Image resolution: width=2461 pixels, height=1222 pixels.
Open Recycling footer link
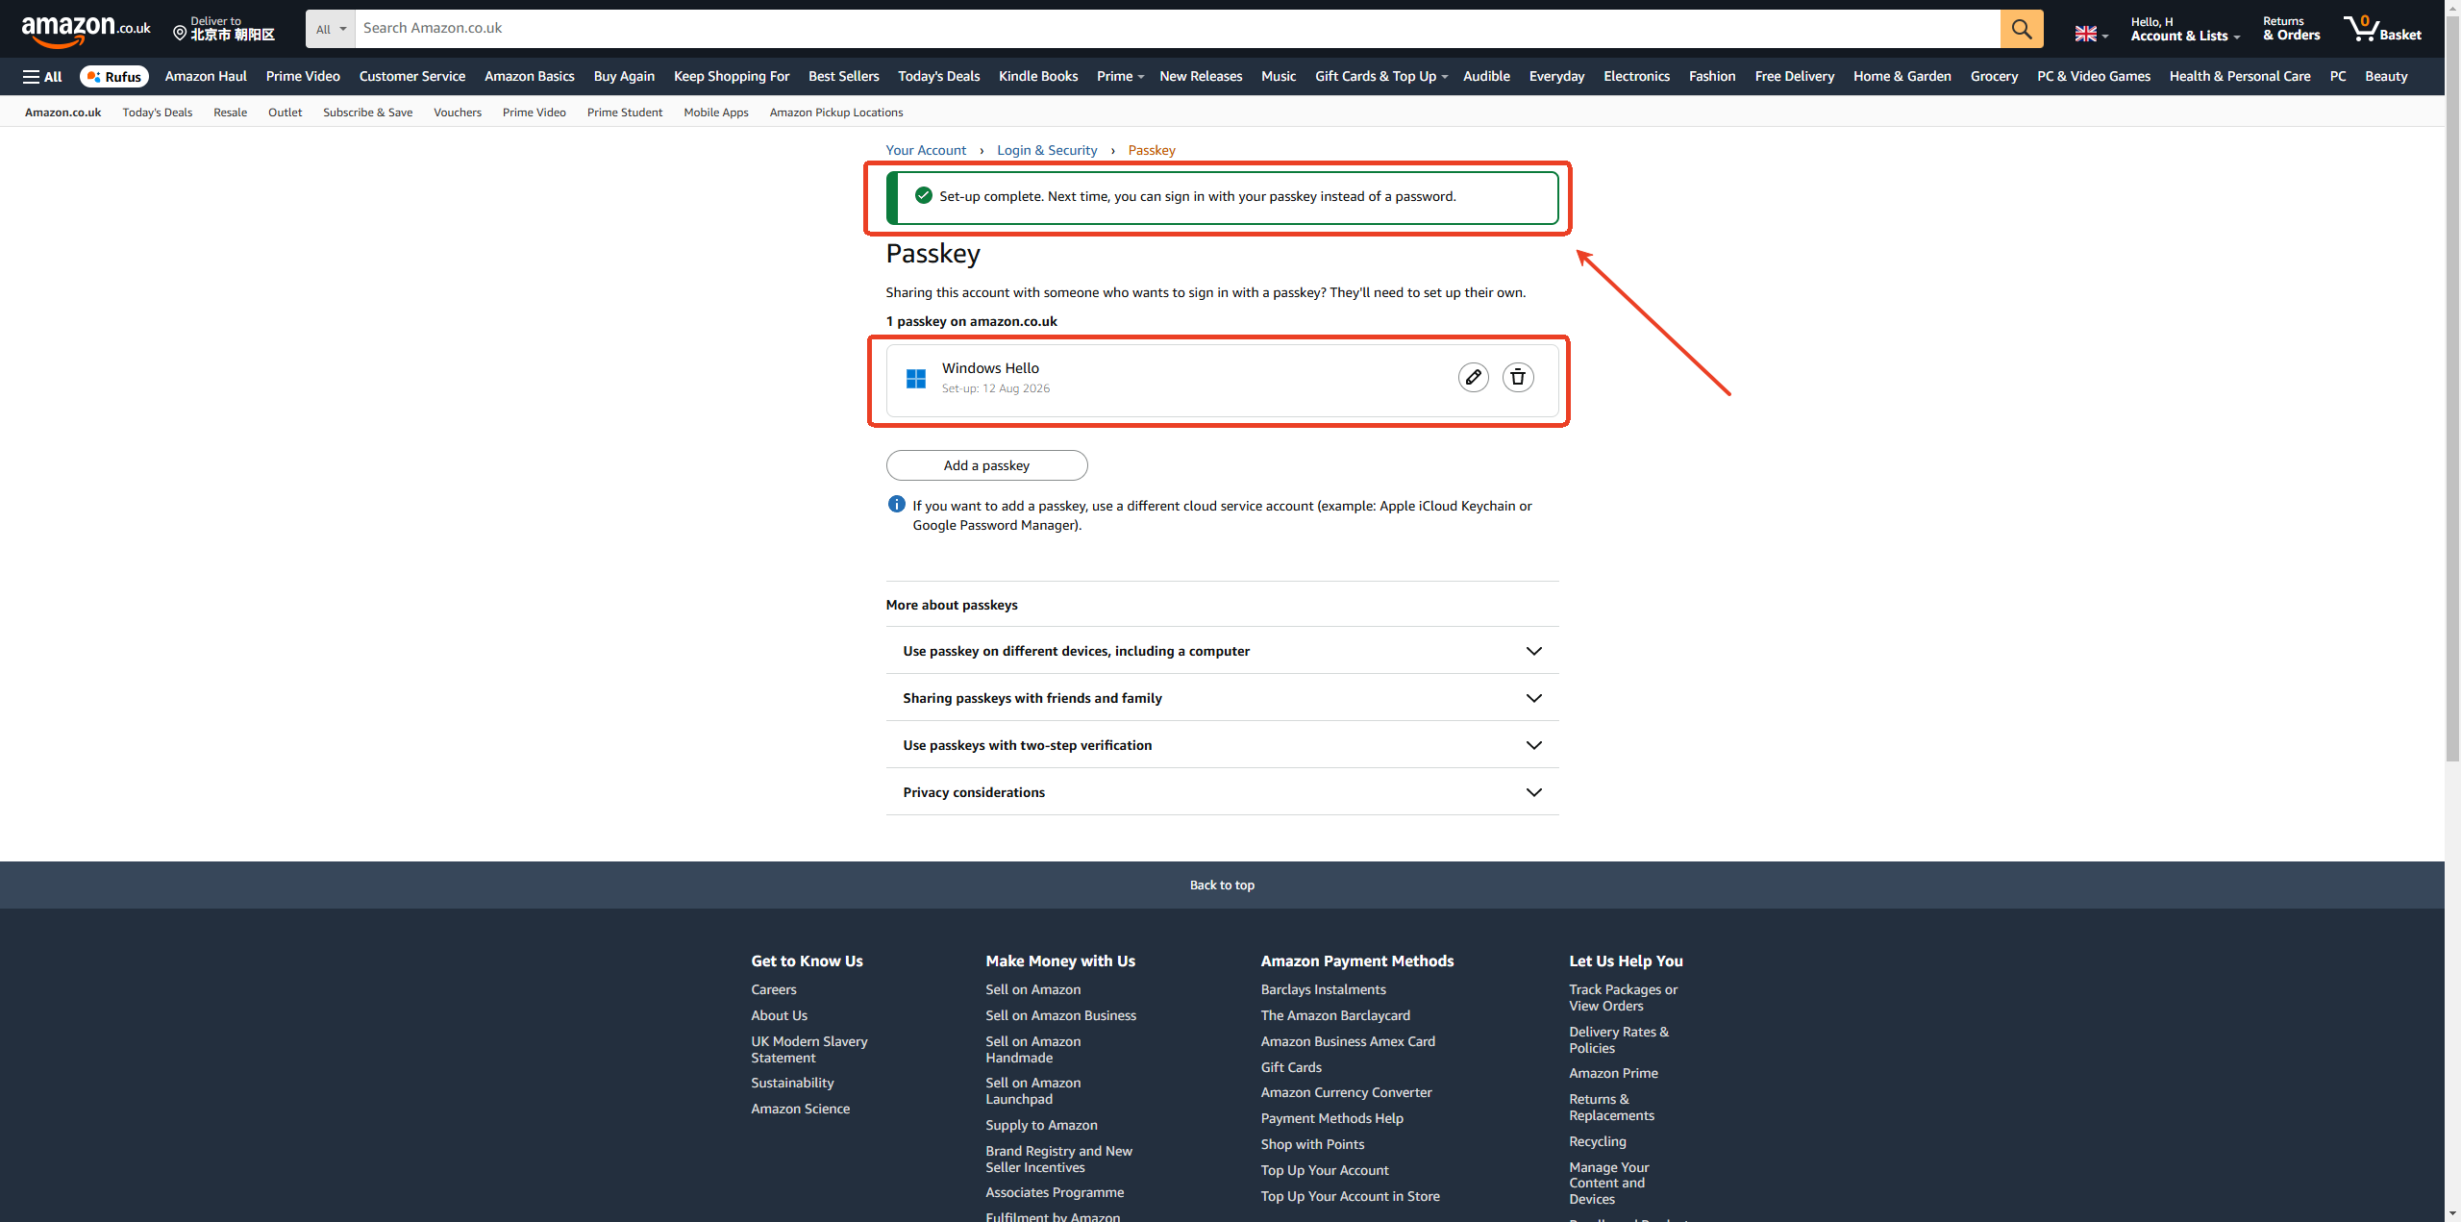coord(1598,1142)
